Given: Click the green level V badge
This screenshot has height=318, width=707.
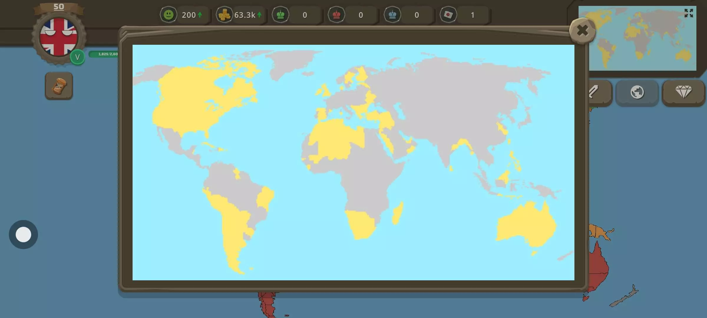Looking at the screenshot, I should pos(77,57).
